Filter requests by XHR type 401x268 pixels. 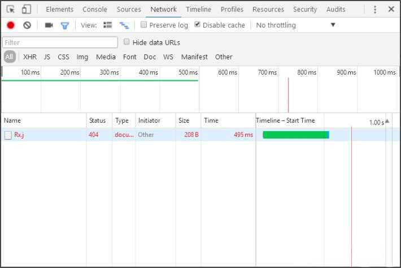pos(30,57)
